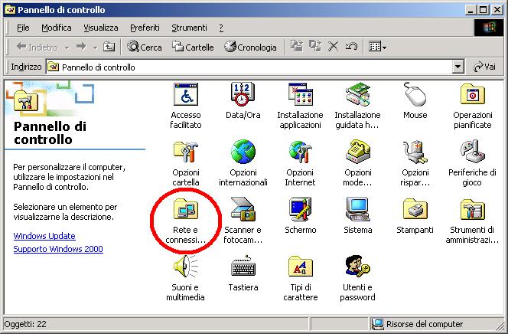Click Oggetti: 22 status bar text

click(25, 324)
